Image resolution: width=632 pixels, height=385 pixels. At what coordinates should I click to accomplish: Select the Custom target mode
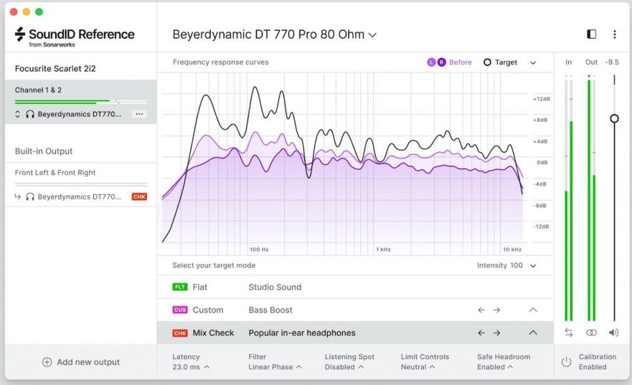[x=355, y=310]
